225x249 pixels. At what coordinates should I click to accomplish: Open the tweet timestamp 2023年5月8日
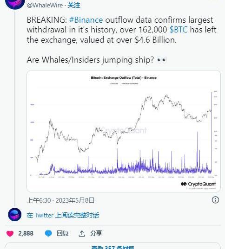(x=75, y=200)
